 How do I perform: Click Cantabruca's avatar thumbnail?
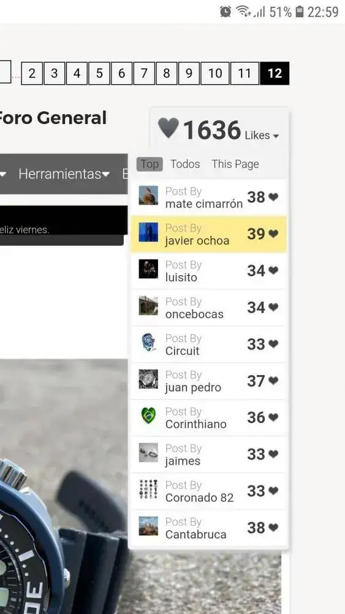(148, 526)
